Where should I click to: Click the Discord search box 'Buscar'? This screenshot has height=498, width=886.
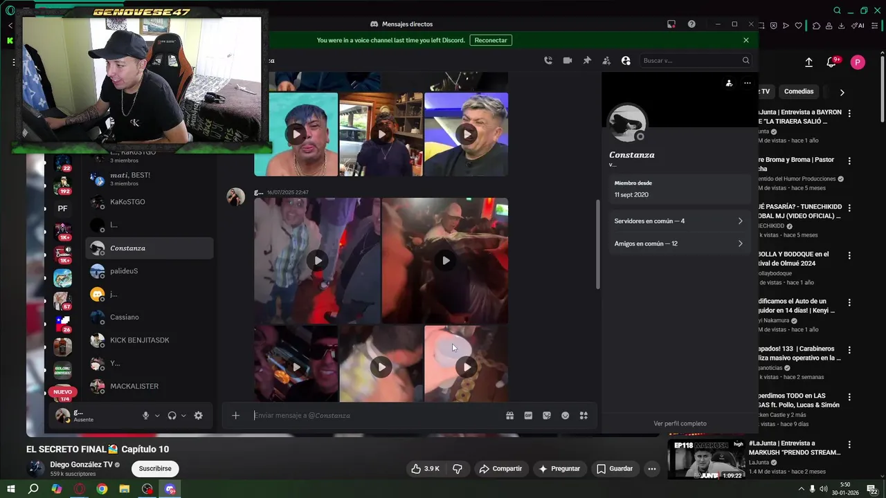pos(695,60)
